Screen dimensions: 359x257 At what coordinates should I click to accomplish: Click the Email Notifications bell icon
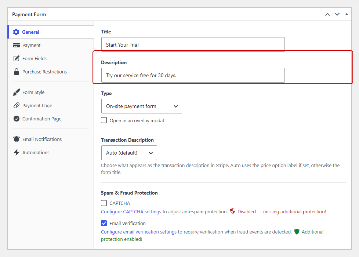[17, 139]
